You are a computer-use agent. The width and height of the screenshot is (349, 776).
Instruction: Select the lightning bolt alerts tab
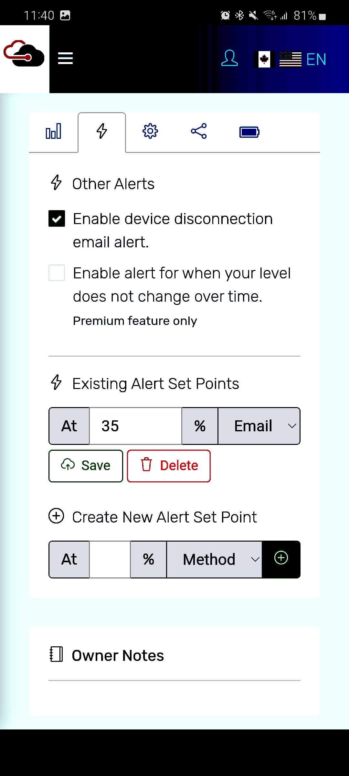point(102,131)
